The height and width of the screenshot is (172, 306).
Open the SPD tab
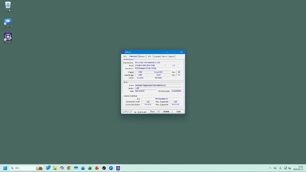(x=150, y=57)
